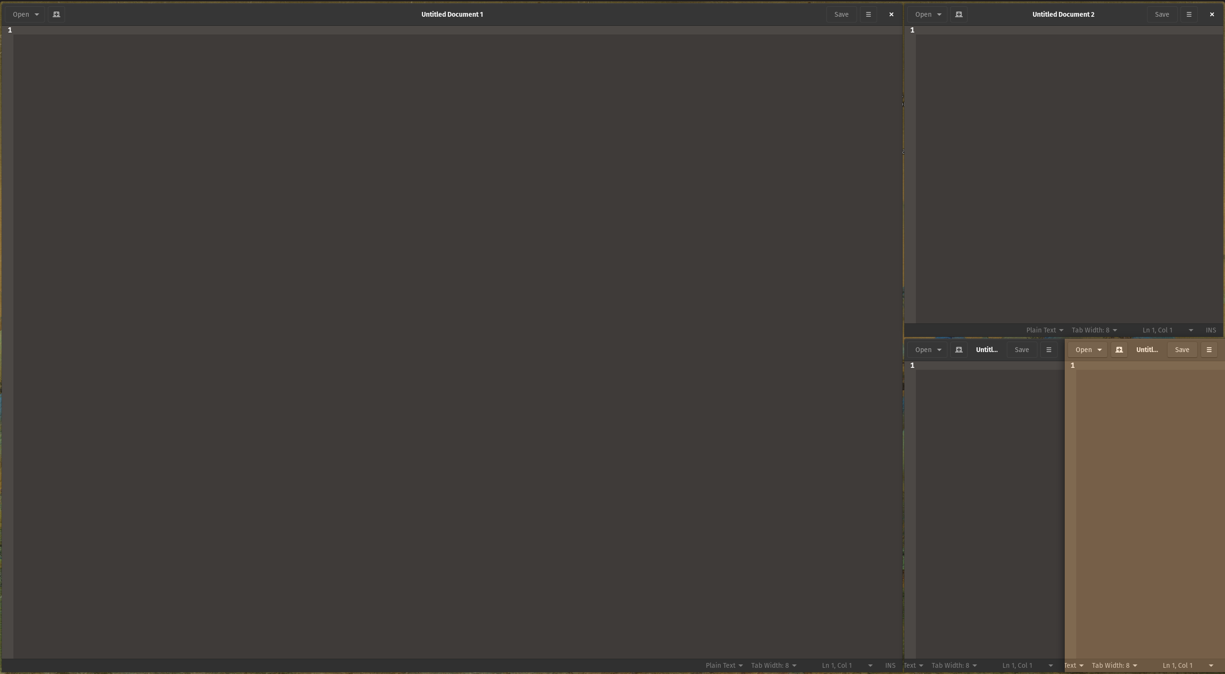Open the hamburger menu of Untitled Document 1
The height and width of the screenshot is (674, 1225).
click(868, 14)
